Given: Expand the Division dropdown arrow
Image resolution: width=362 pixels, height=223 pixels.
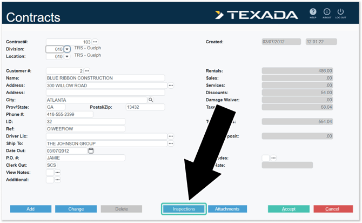Looking at the screenshot, I should (x=67, y=49).
